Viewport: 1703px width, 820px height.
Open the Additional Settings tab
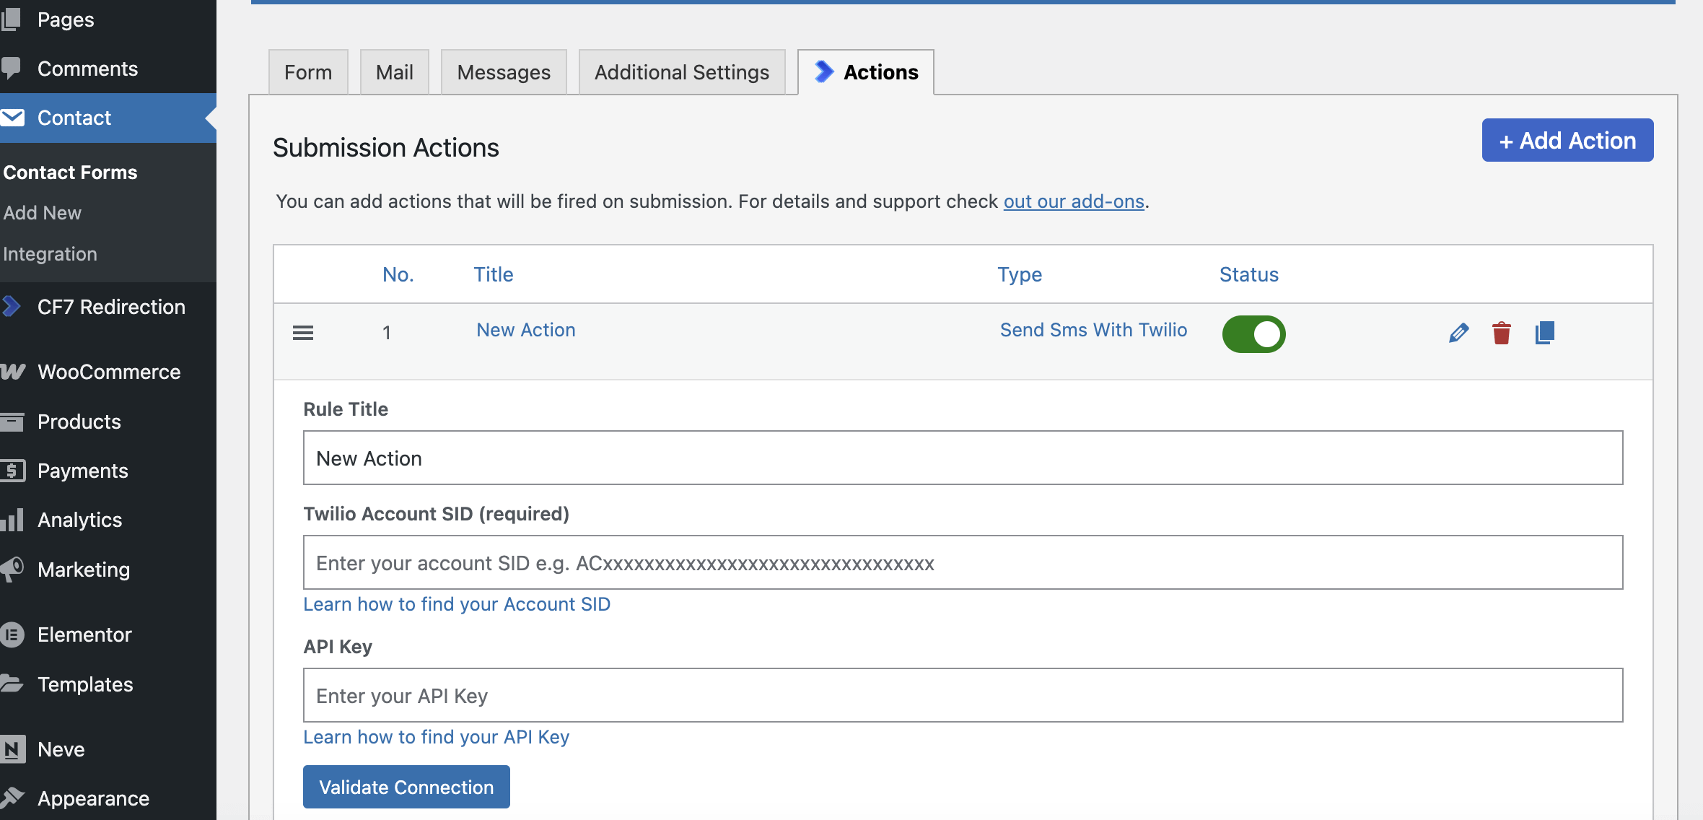pyautogui.click(x=681, y=72)
